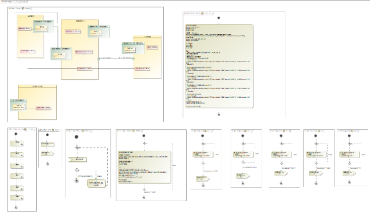The height and width of the screenshot is (213, 370).
Task: Select the port on the rightmost yellow block's left edge
Action: coord(133,59)
